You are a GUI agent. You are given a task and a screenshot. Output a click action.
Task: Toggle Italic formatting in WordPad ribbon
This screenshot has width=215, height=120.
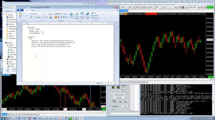pos(34,17)
